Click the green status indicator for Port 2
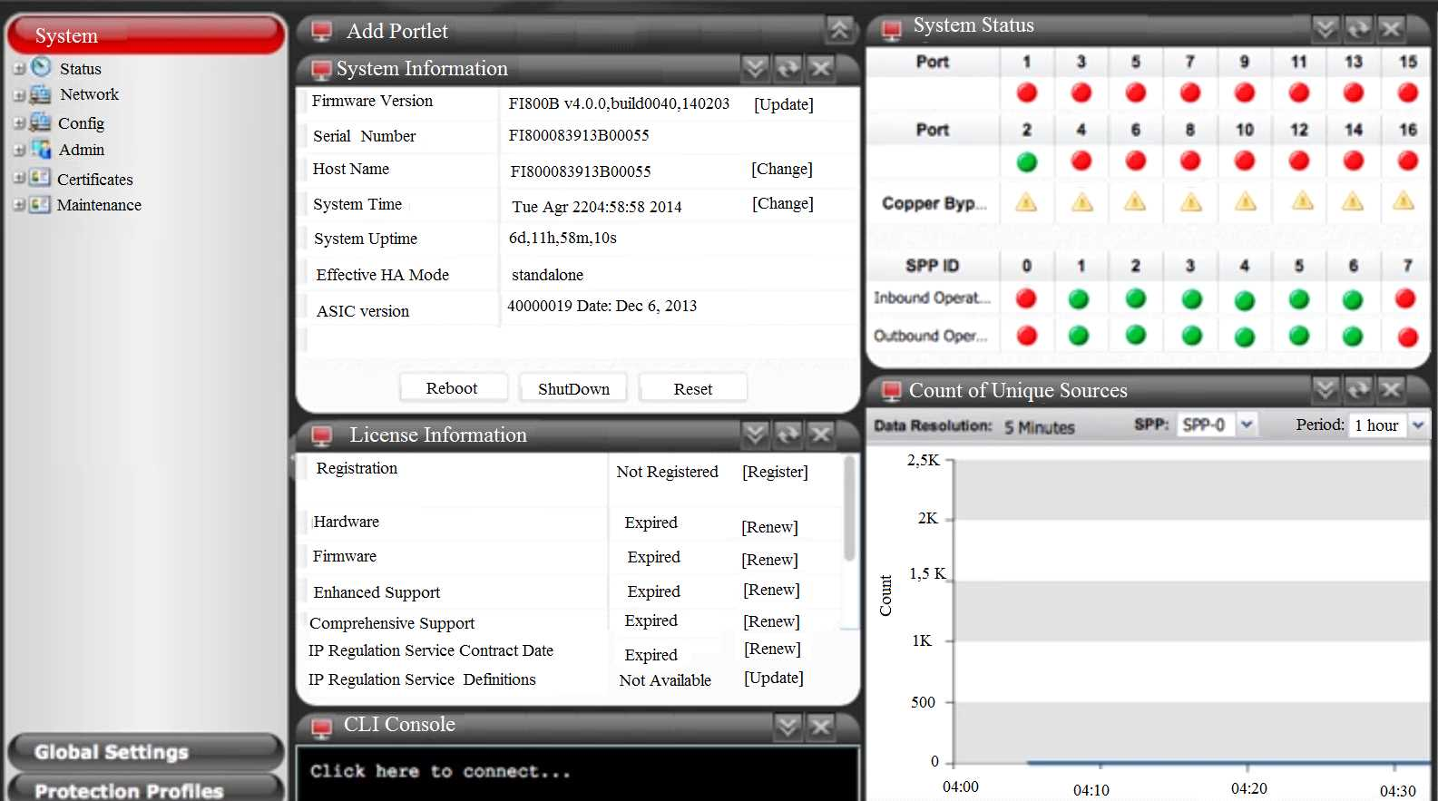 pos(1026,162)
